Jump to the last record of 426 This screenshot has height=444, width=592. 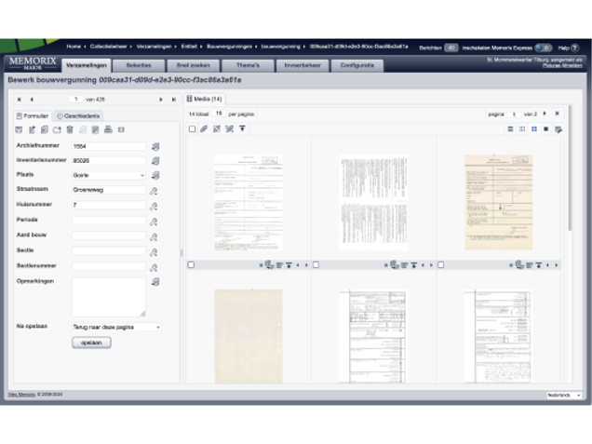click(174, 100)
